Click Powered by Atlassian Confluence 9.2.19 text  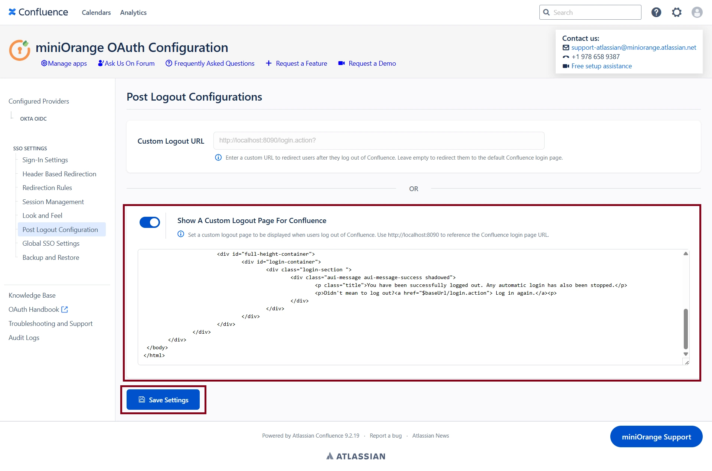coord(311,436)
